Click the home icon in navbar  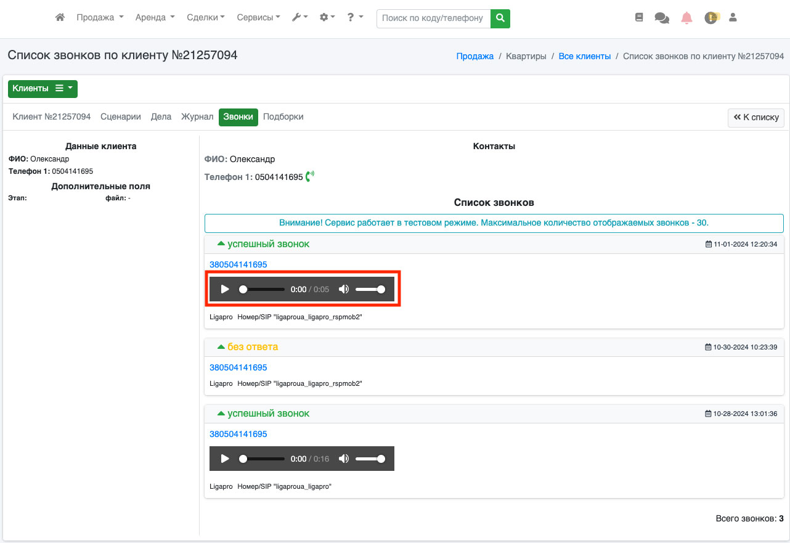pos(60,18)
